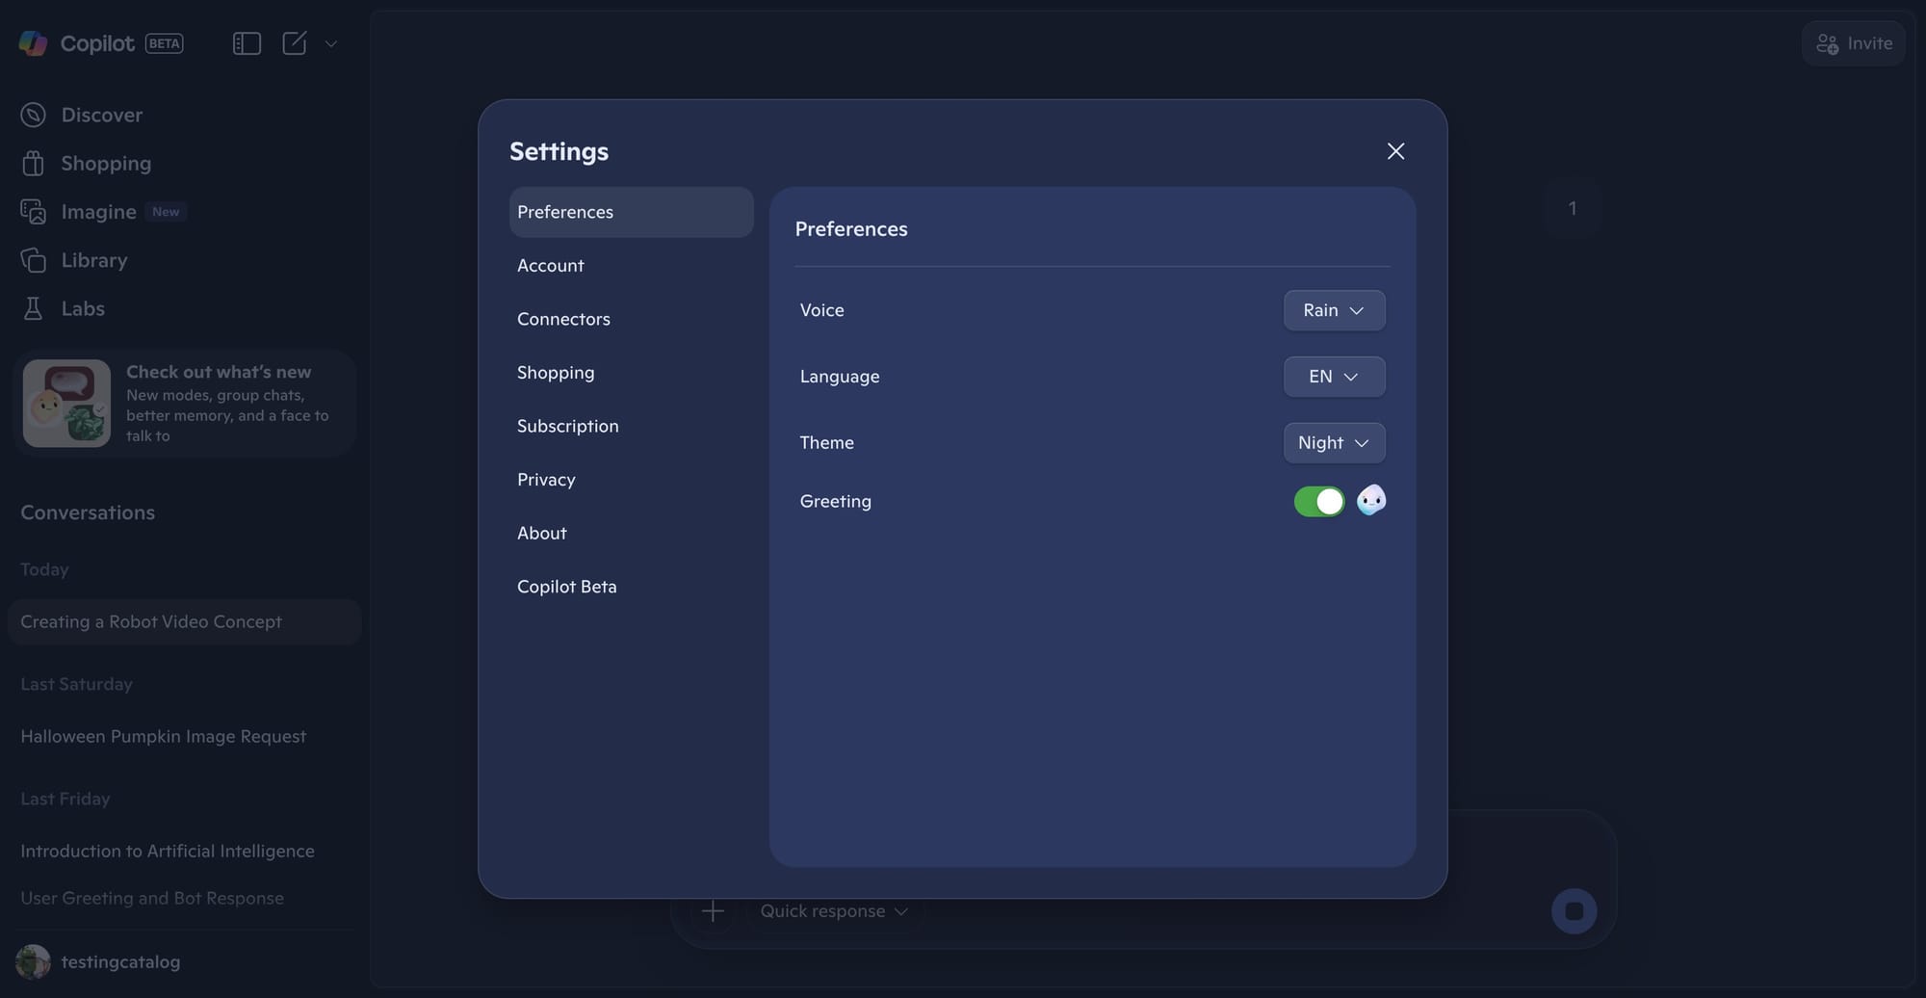Toggle the sidebar panel icon
Viewport: 1926px width, 998px height.
247,43
